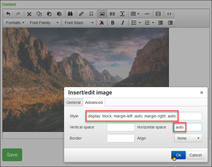The image size is (212, 167).
Task: Click the Increase indent icon
Action: click(170, 23)
